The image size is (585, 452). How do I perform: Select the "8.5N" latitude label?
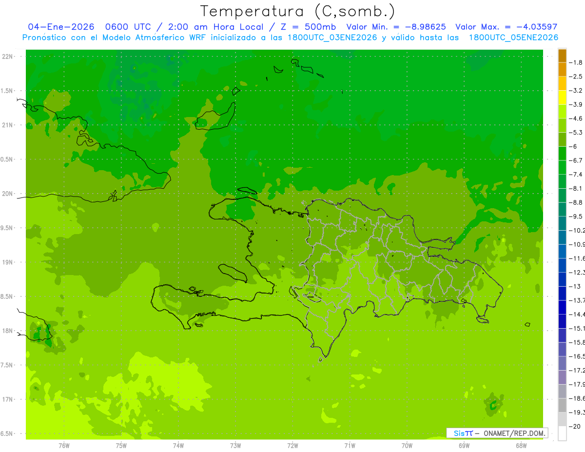coord(7,296)
